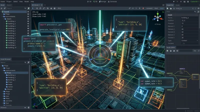The image size is (200, 112).
Task: Click the stop scene button
Action: [x=181, y=2]
